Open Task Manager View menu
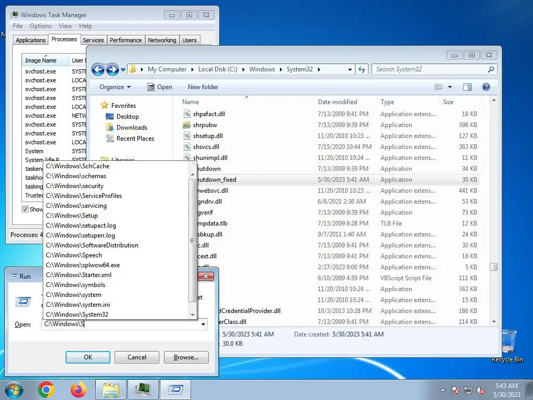The image size is (533, 400). [65, 26]
